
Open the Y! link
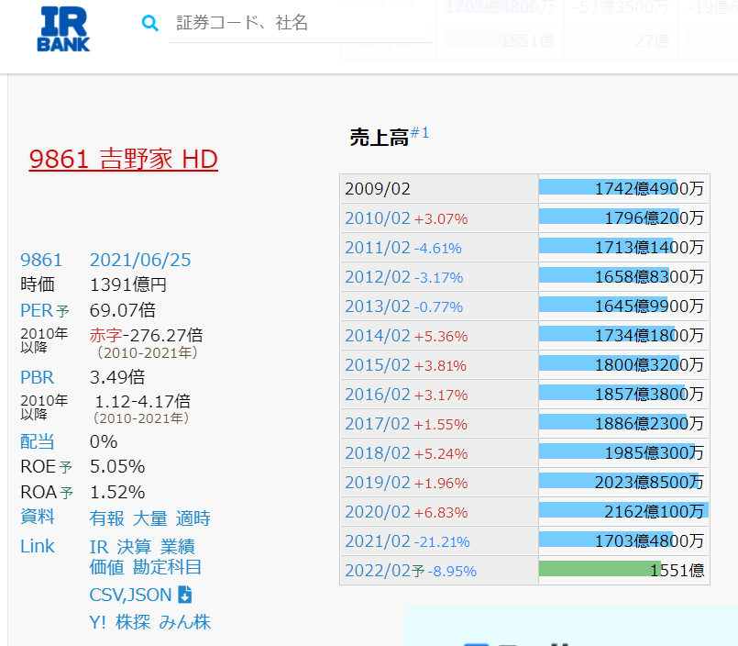click(97, 622)
